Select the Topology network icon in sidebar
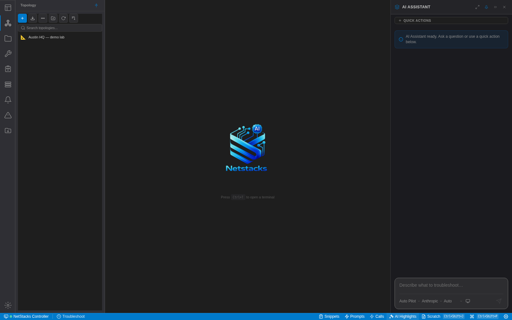Screen dimensions: 512x320 tap(8, 23)
